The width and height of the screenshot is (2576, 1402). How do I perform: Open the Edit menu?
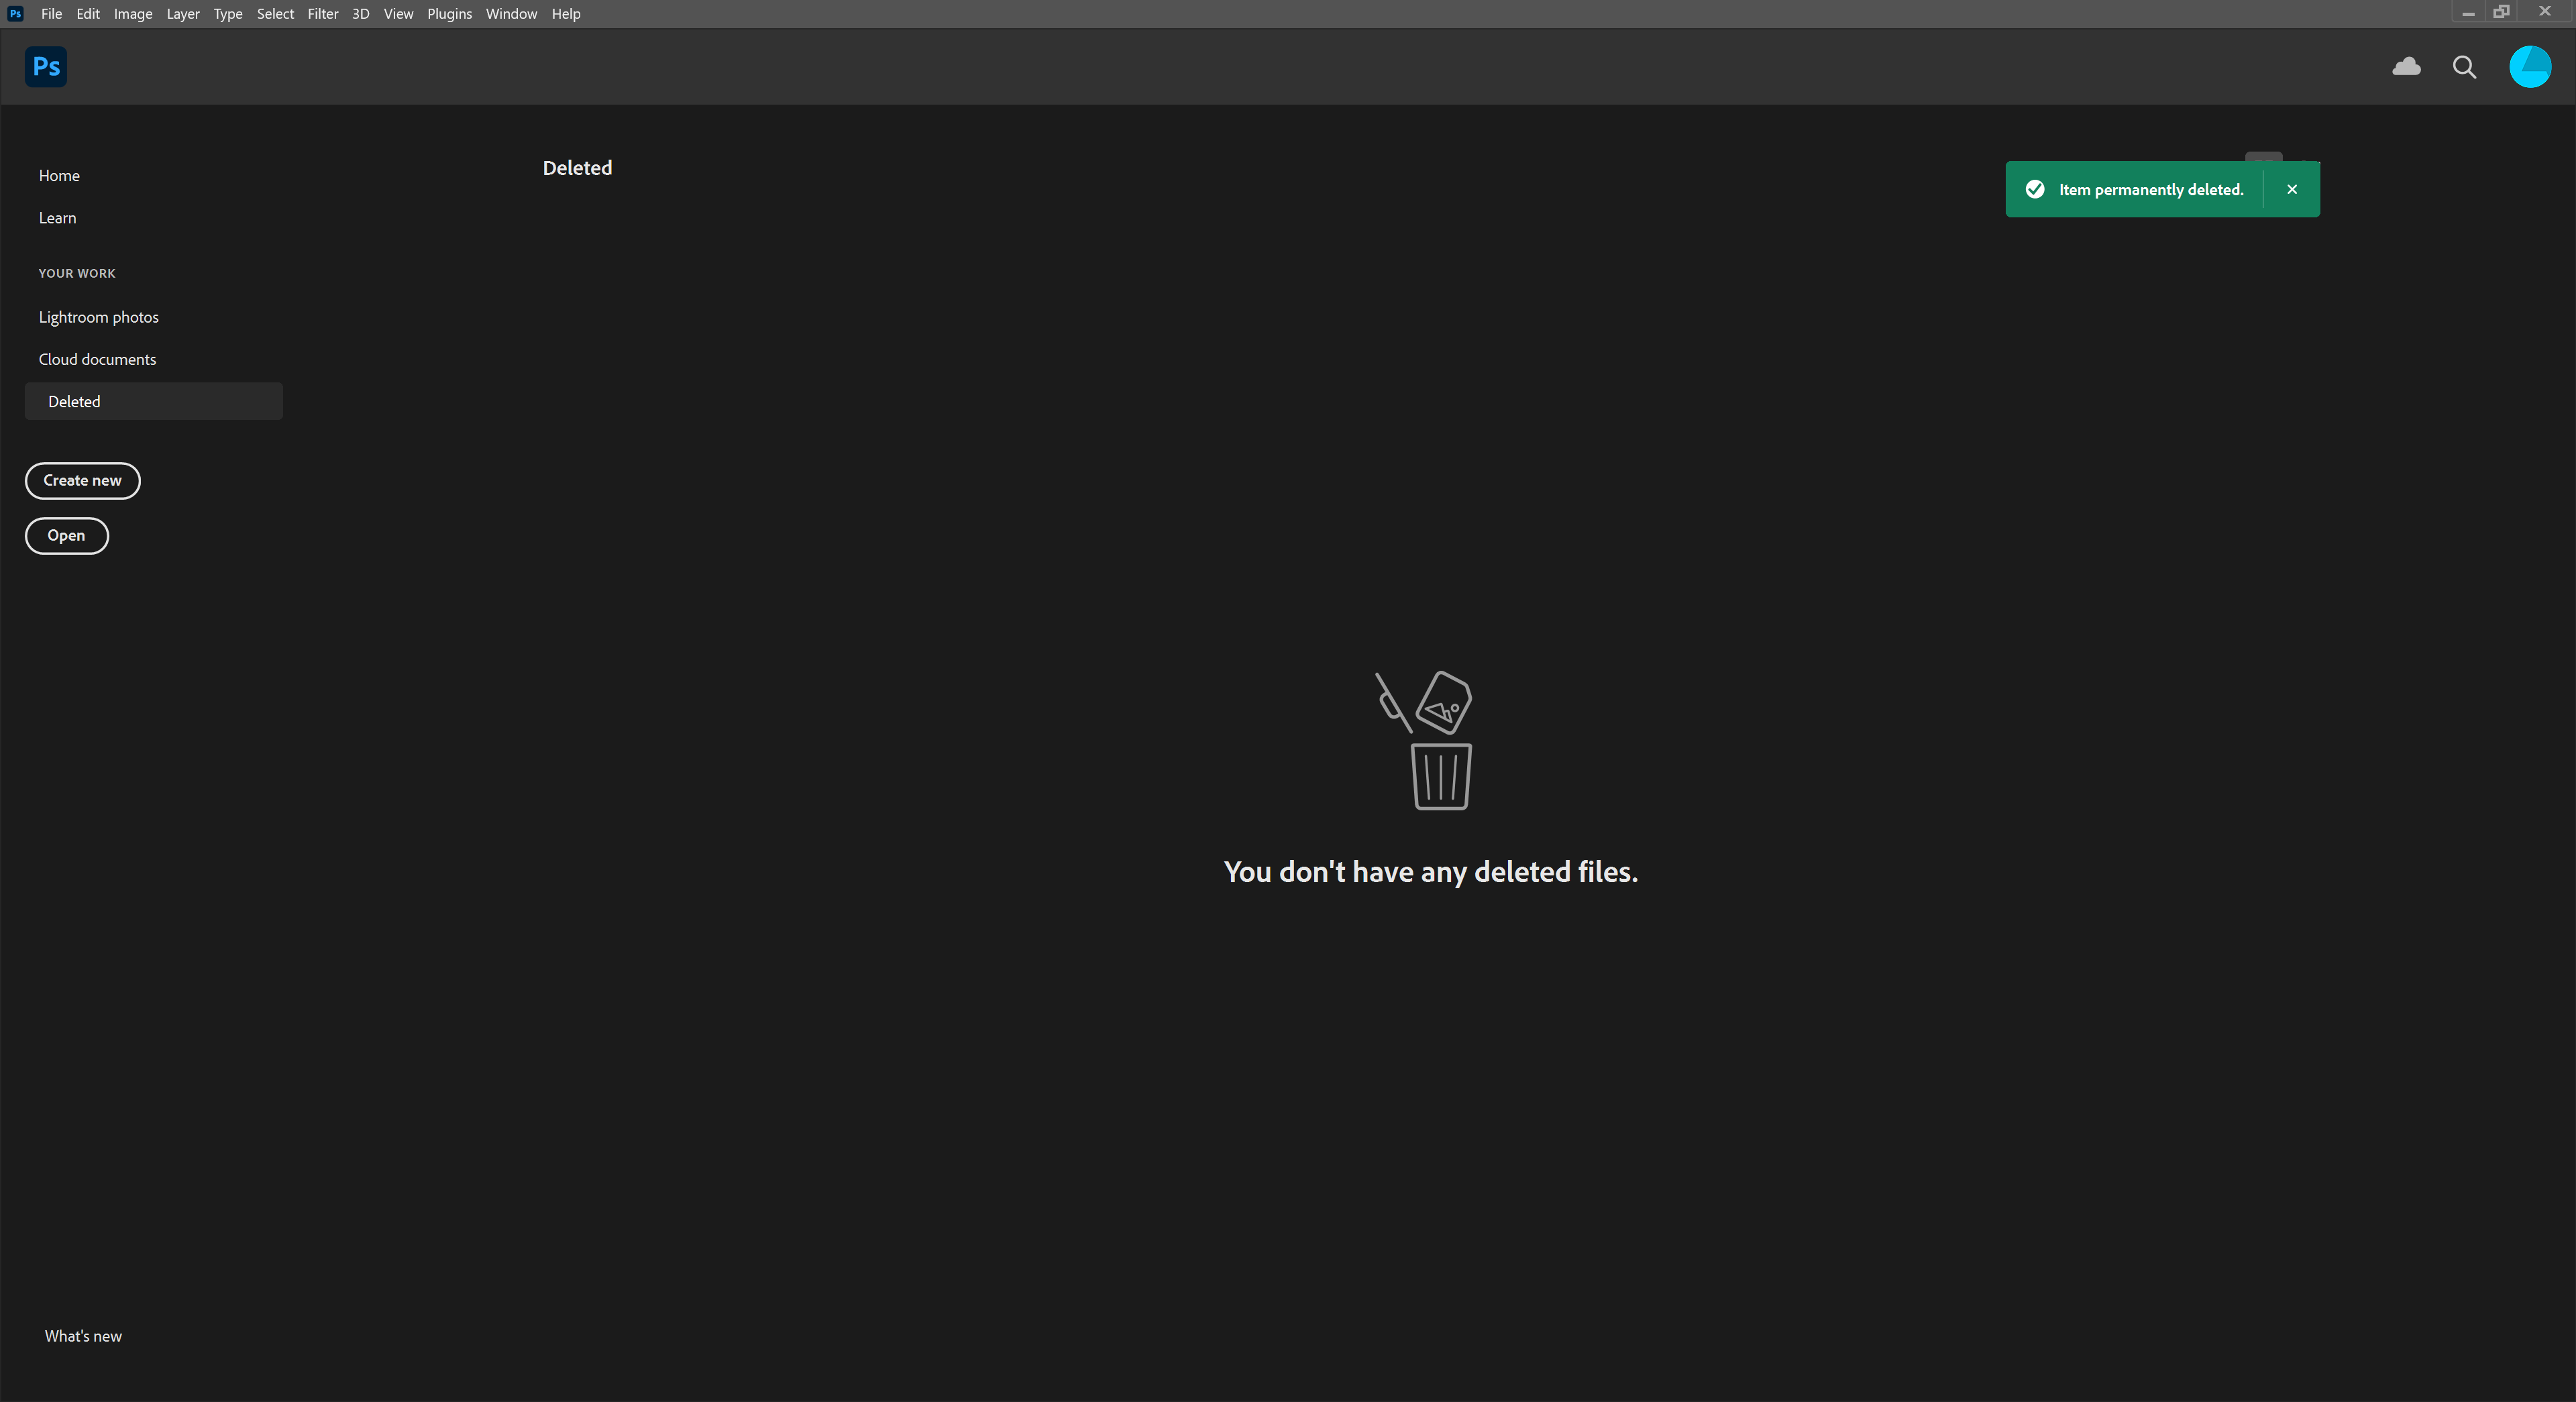(x=88, y=14)
